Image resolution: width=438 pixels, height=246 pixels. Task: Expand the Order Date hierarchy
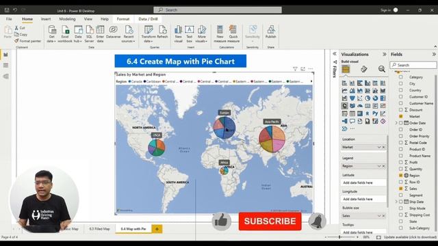click(x=396, y=123)
